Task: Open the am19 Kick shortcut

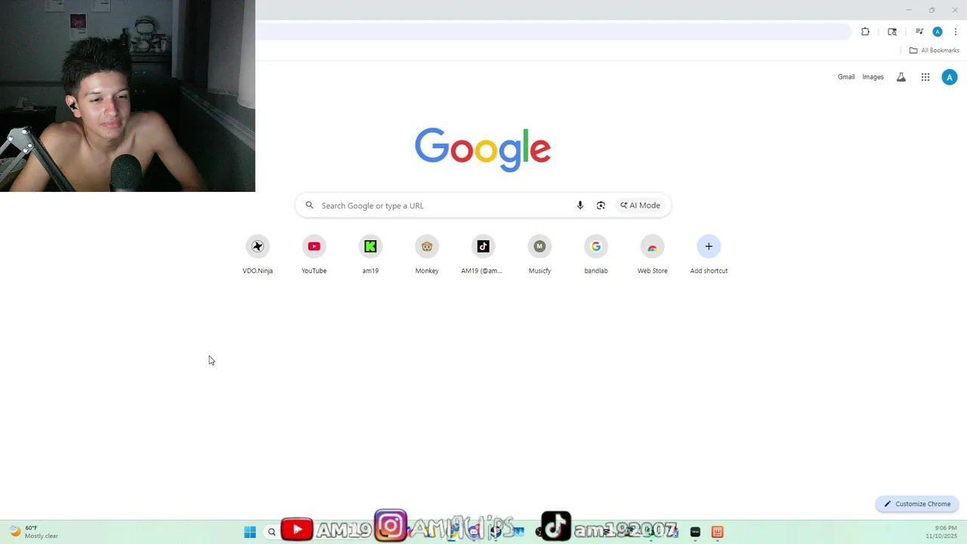Action: (x=370, y=255)
